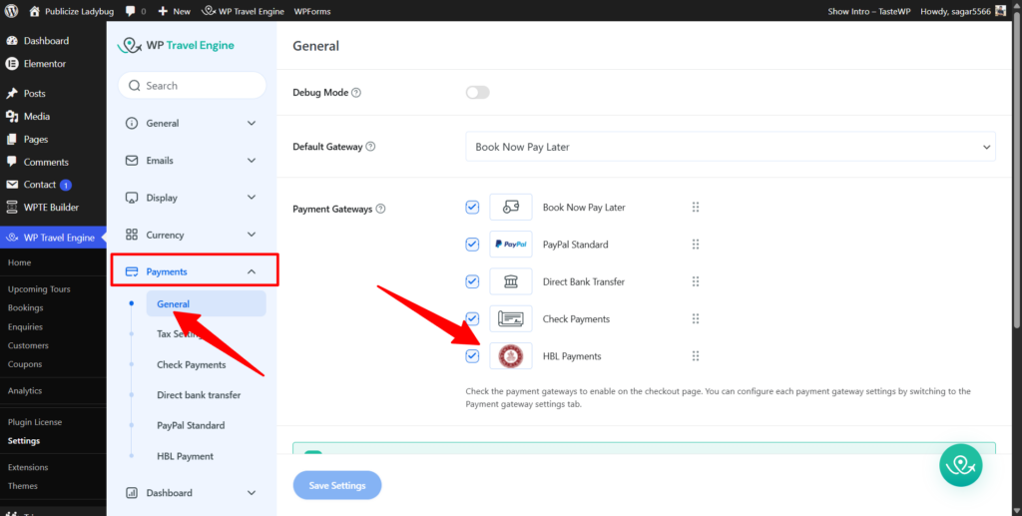Screen dimensions: 1022x516
Task: Click the Direct Bank Transfer bank icon
Action: (510, 282)
